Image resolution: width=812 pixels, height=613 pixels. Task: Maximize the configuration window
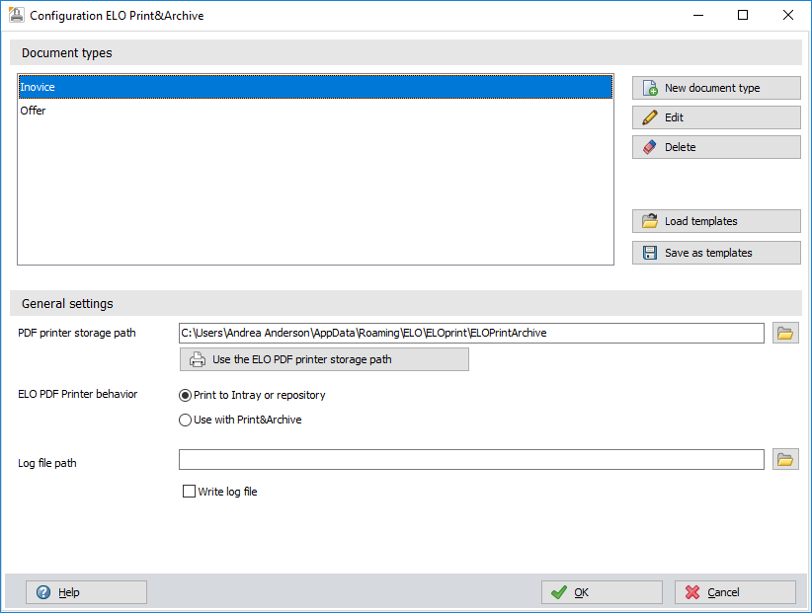coord(743,15)
